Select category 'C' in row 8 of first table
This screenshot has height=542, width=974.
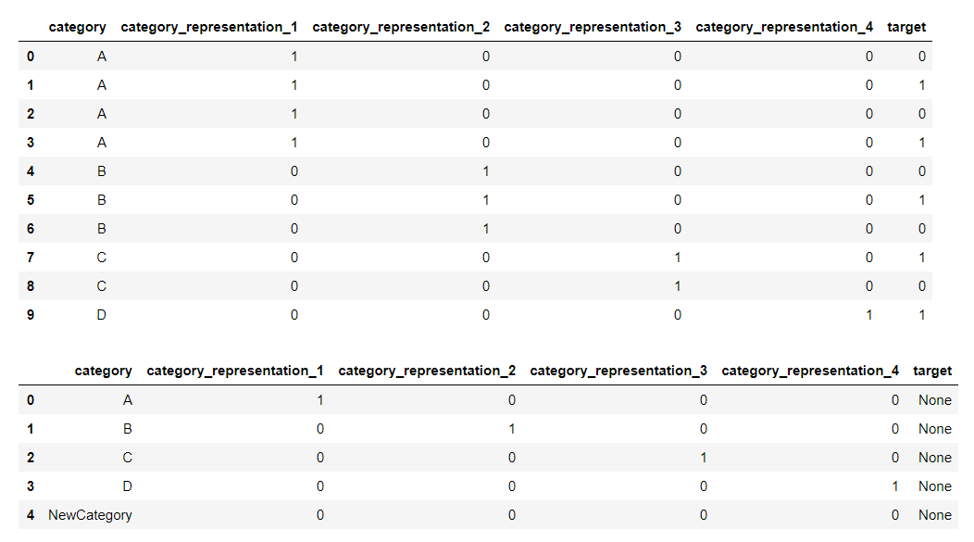[101, 286]
